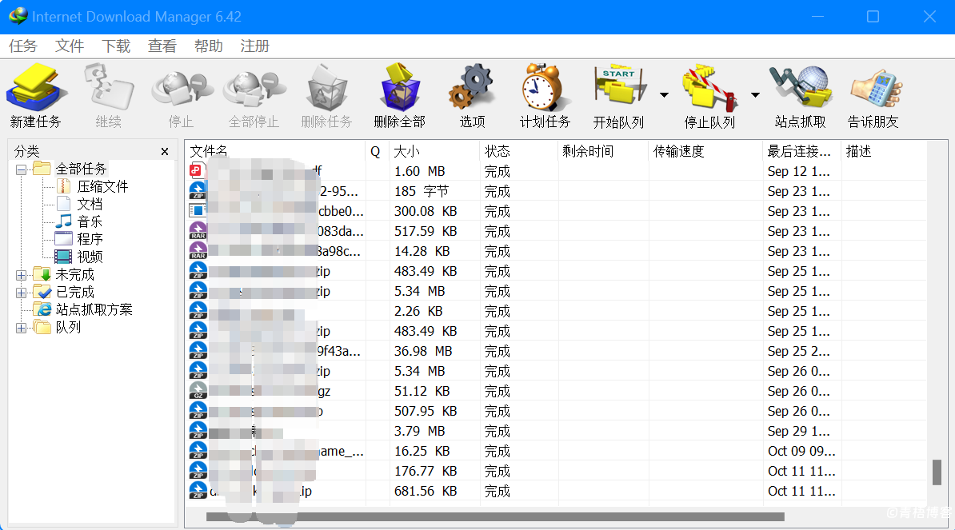Click the vertical scrollbar thumb in download list
The height and width of the screenshot is (530, 955).
pos(937,472)
